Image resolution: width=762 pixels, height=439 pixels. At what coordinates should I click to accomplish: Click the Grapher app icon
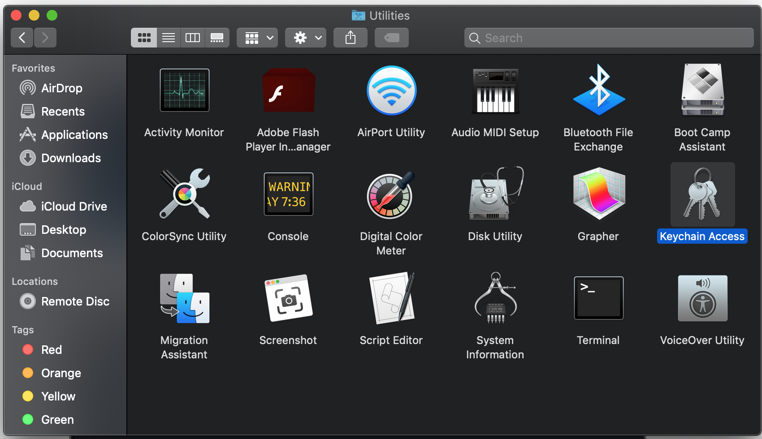coord(598,194)
